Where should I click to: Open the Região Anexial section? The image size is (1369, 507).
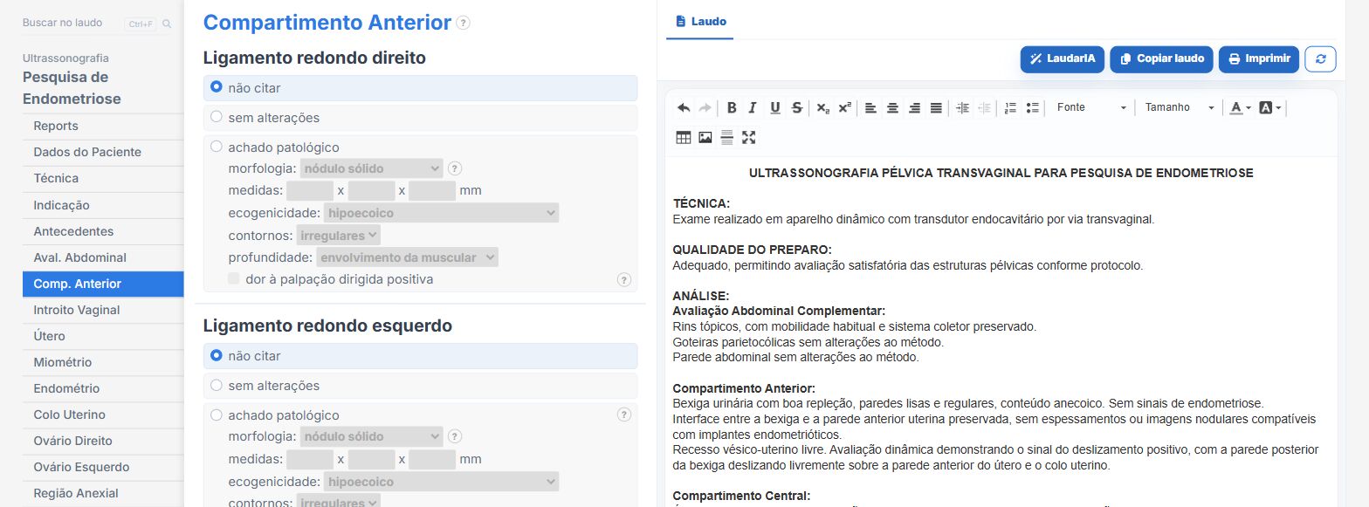click(103, 493)
